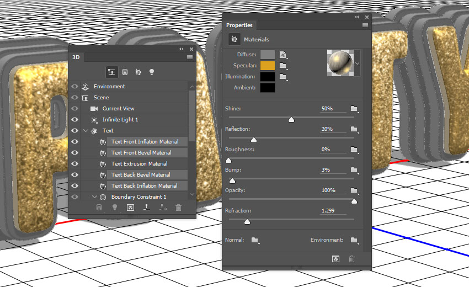
Task: Open the Specular texture folder icon
Action: click(284, 66)
